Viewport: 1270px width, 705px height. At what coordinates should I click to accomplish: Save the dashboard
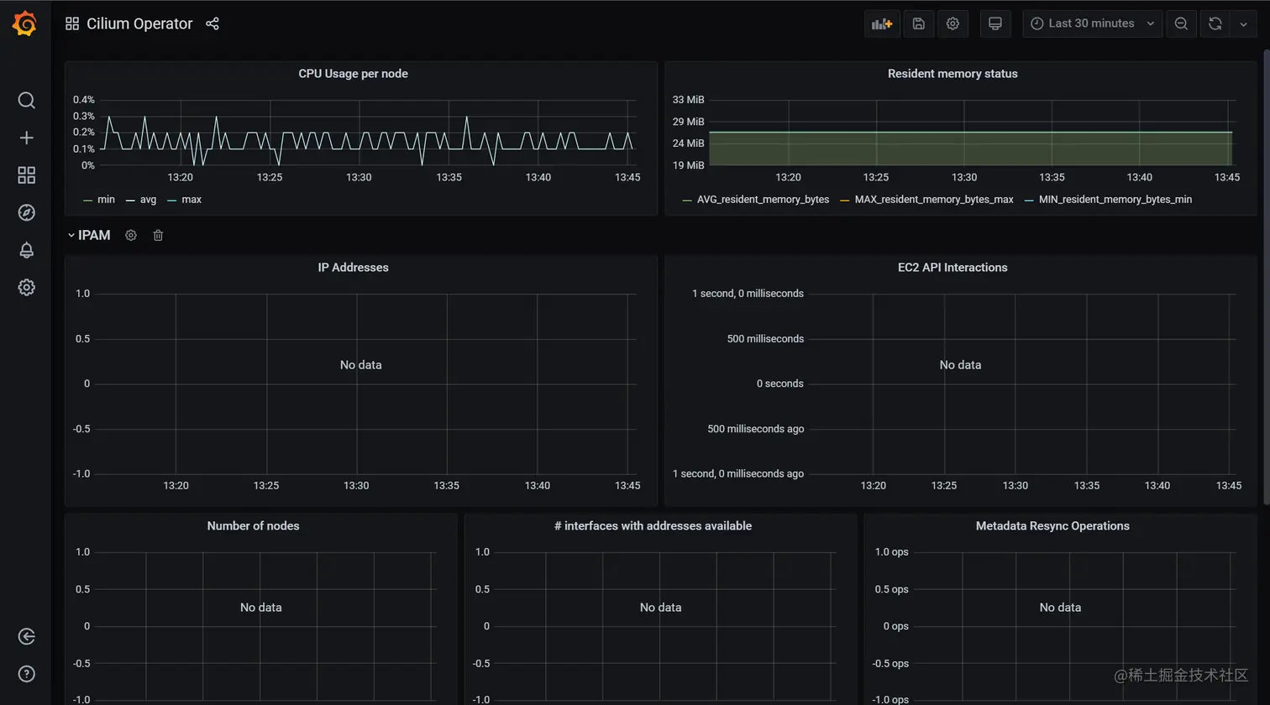(x=918, y=23)
